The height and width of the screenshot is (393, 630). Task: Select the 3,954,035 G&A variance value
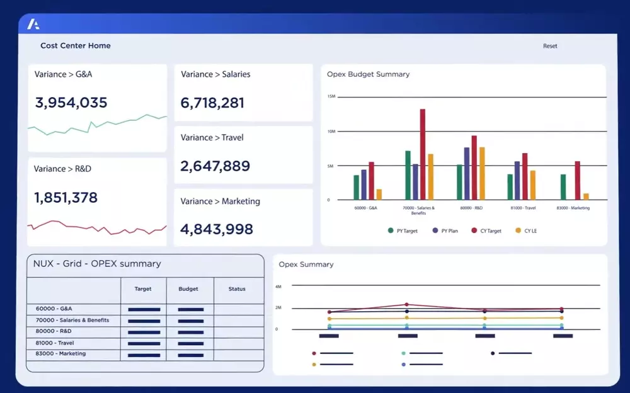click(71, 103)
